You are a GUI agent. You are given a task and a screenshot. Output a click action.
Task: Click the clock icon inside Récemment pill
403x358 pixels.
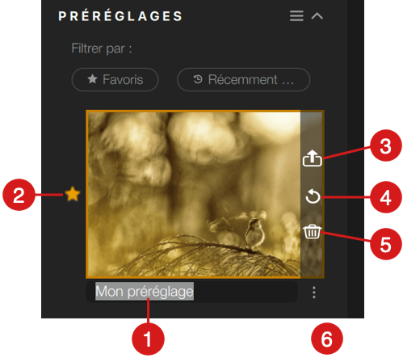(x=198, y=79)
